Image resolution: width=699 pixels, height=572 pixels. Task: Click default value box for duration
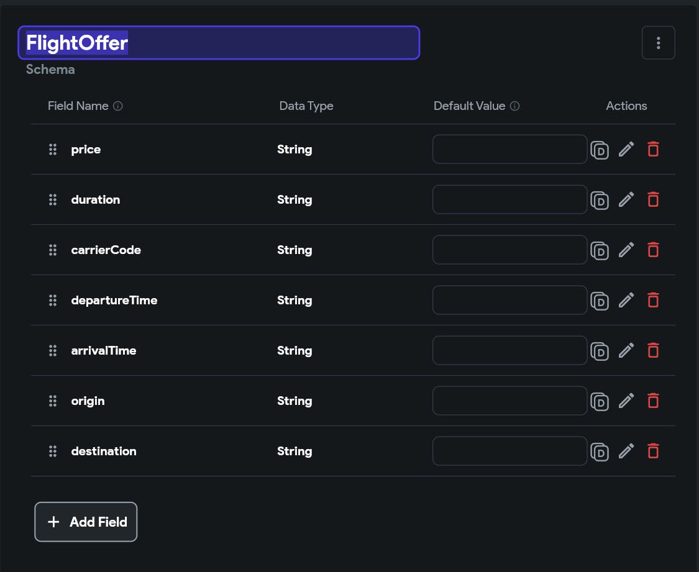(509, 200)
